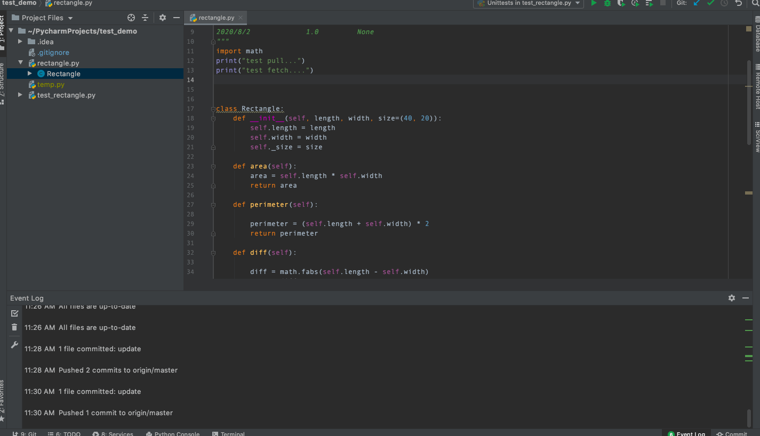Open search everywhere magnifier icon
Image resolution: width=760 pixels, height=436 pixels.
[757, 3]
